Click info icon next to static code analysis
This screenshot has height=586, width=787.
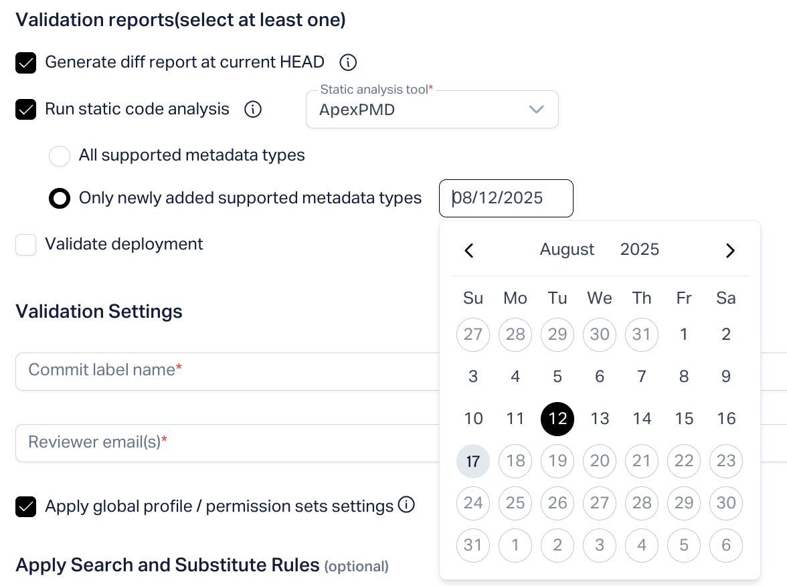pyautogui.click(x=253, y=109)
